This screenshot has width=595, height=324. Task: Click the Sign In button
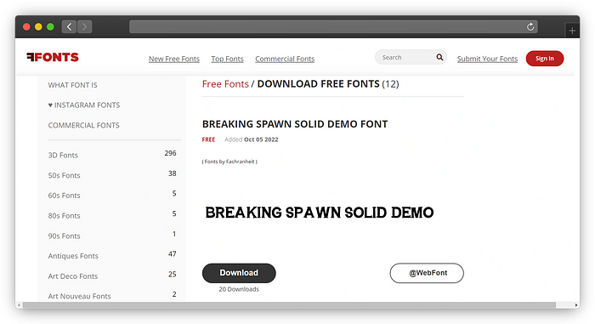(545, 58)
